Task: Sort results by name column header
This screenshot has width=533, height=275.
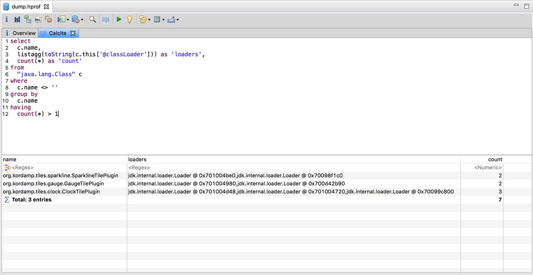Action: (64, 159)
